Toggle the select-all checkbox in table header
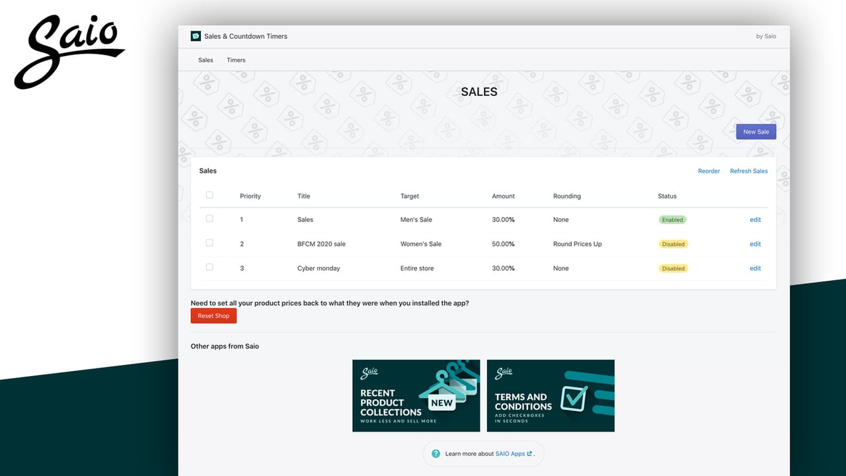 [x=210, y=195]
